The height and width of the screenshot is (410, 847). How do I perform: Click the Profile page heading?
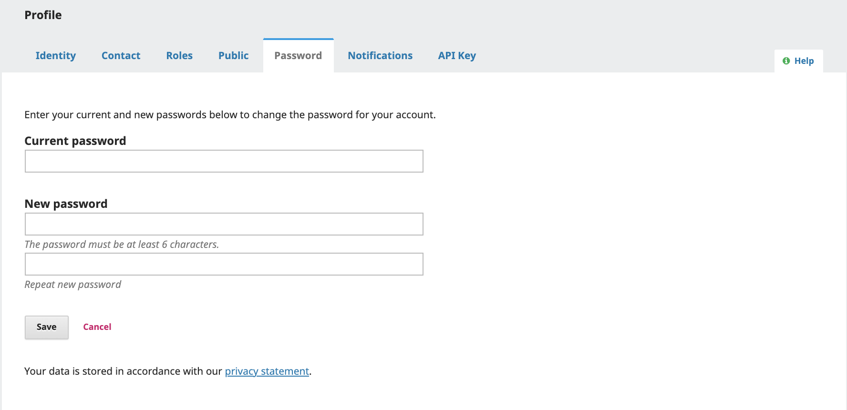(x=43, y=15)
